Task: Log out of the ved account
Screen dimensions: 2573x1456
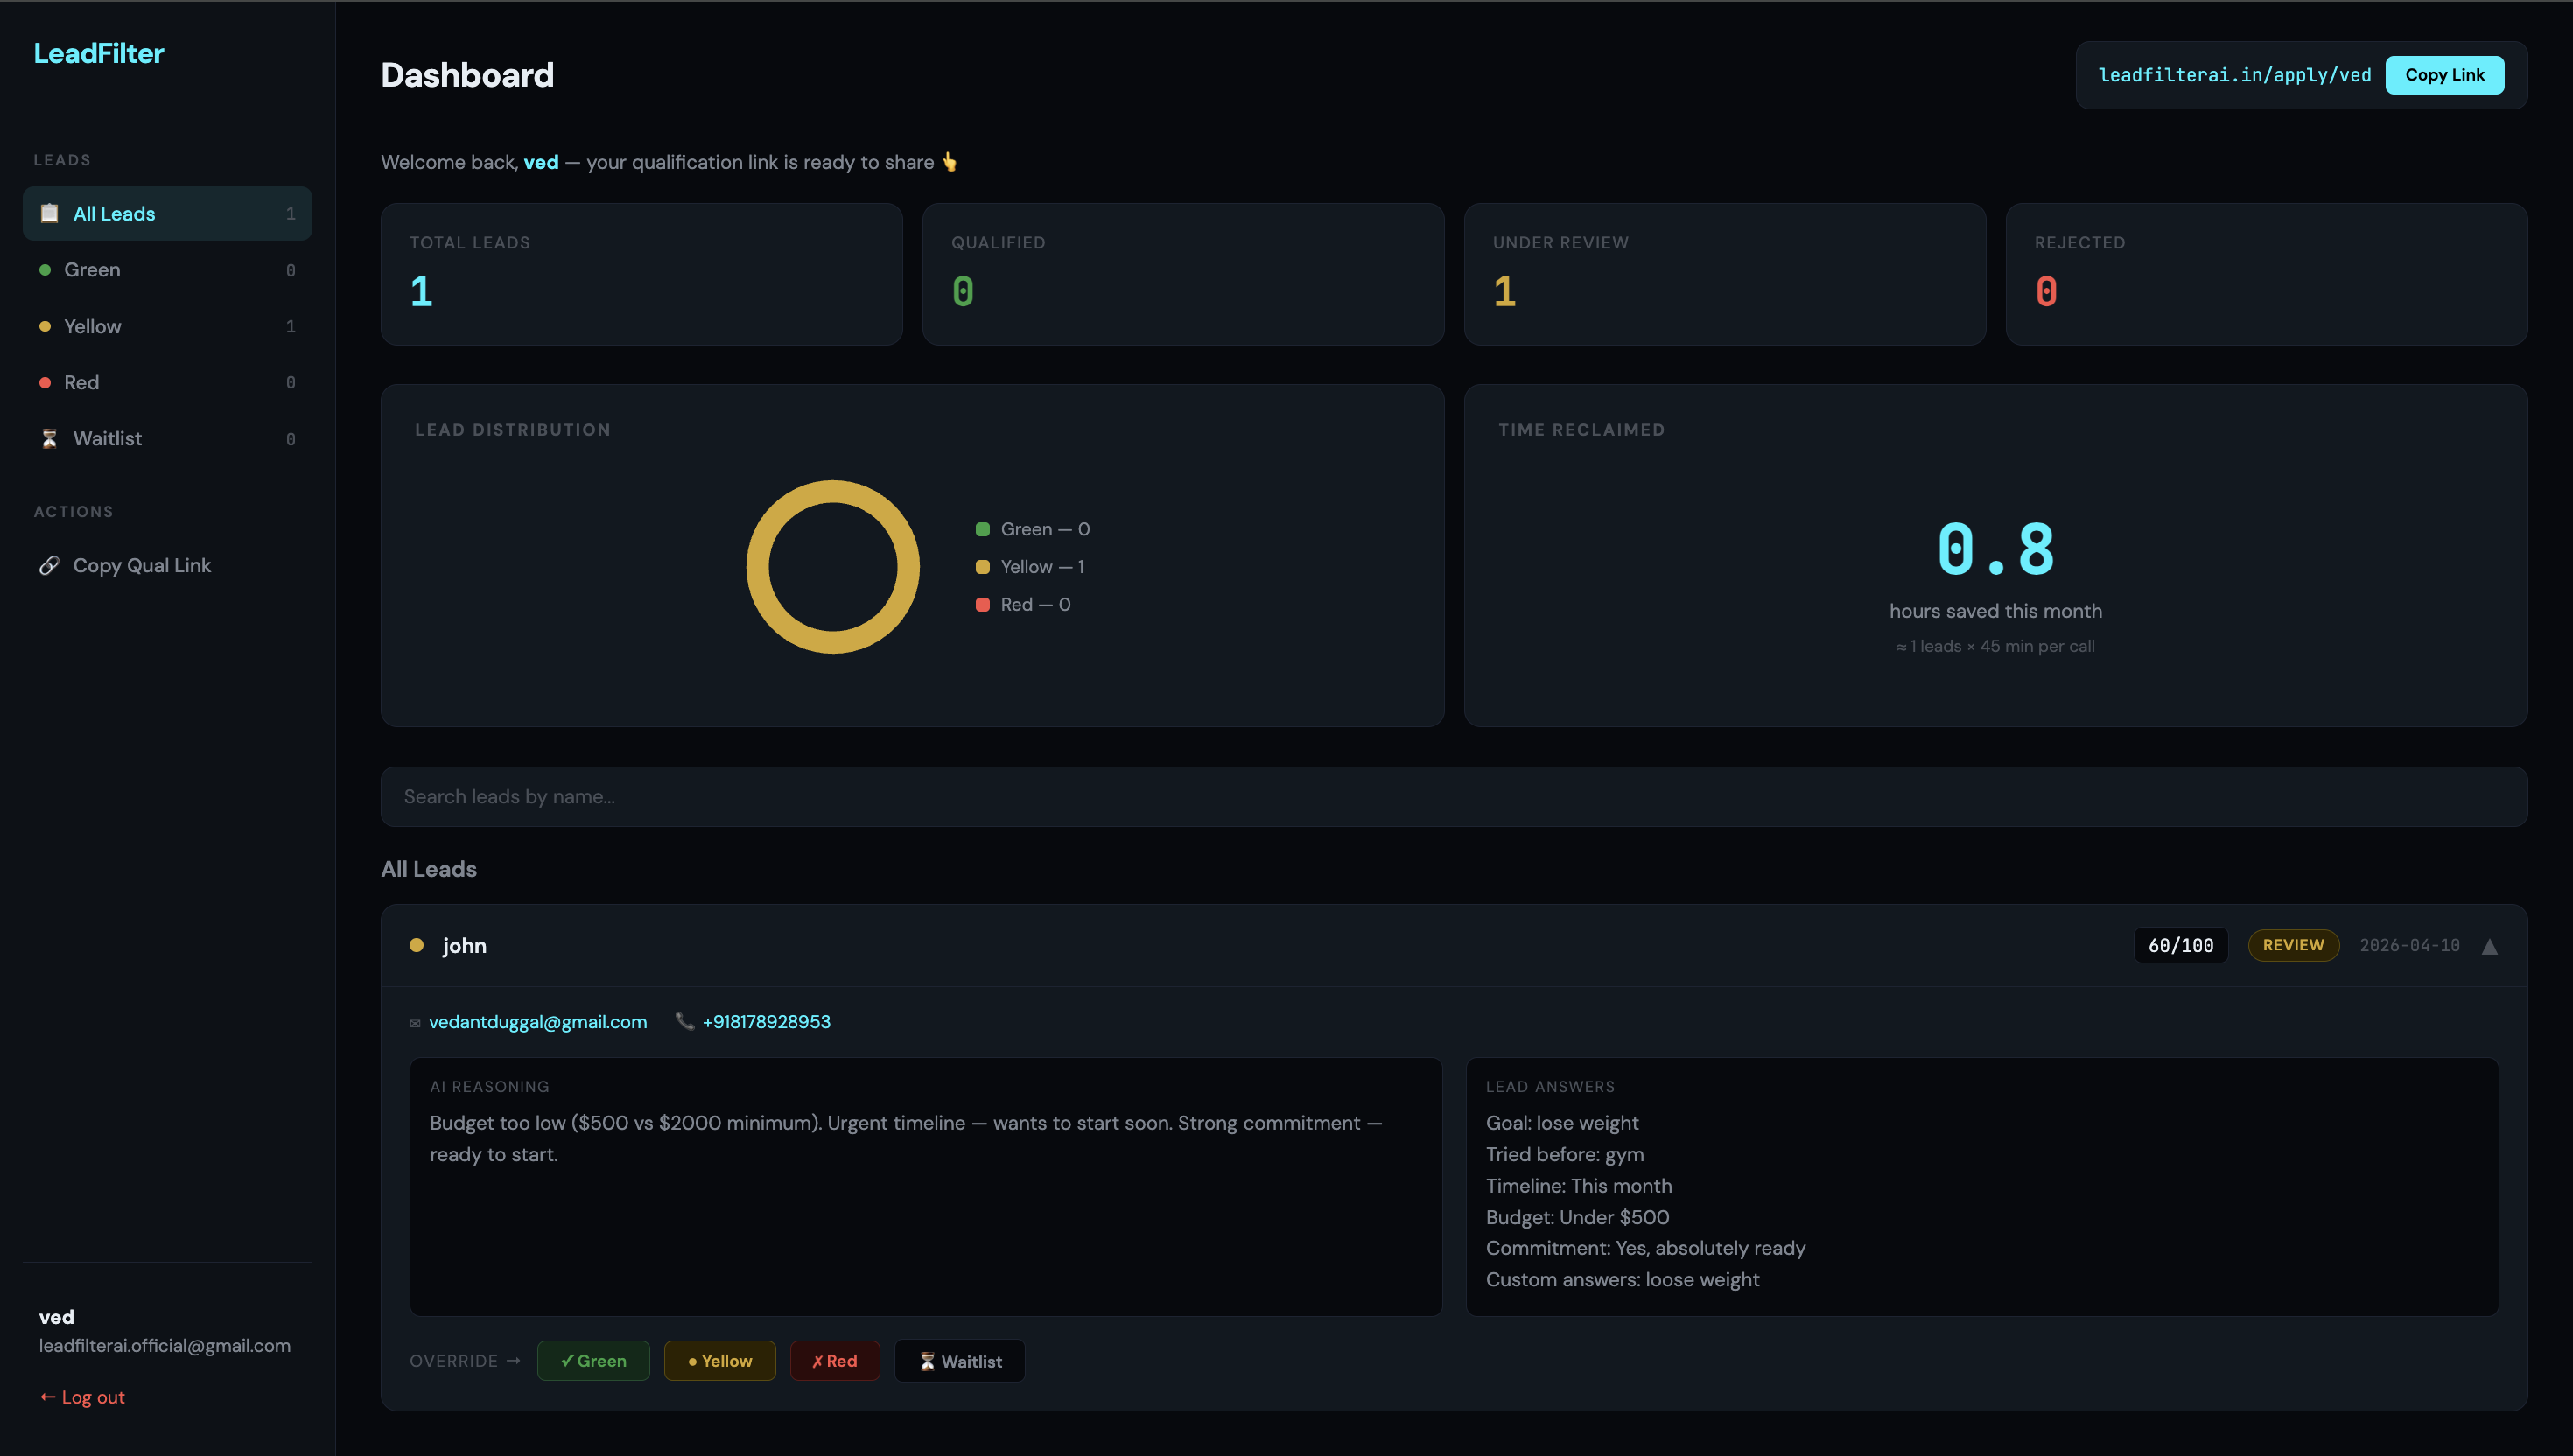Action: coord(82,1397)
